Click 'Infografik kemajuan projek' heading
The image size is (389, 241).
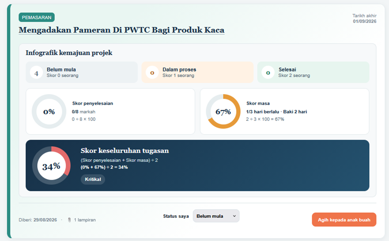pyautogui.click(x=69, y=53)
